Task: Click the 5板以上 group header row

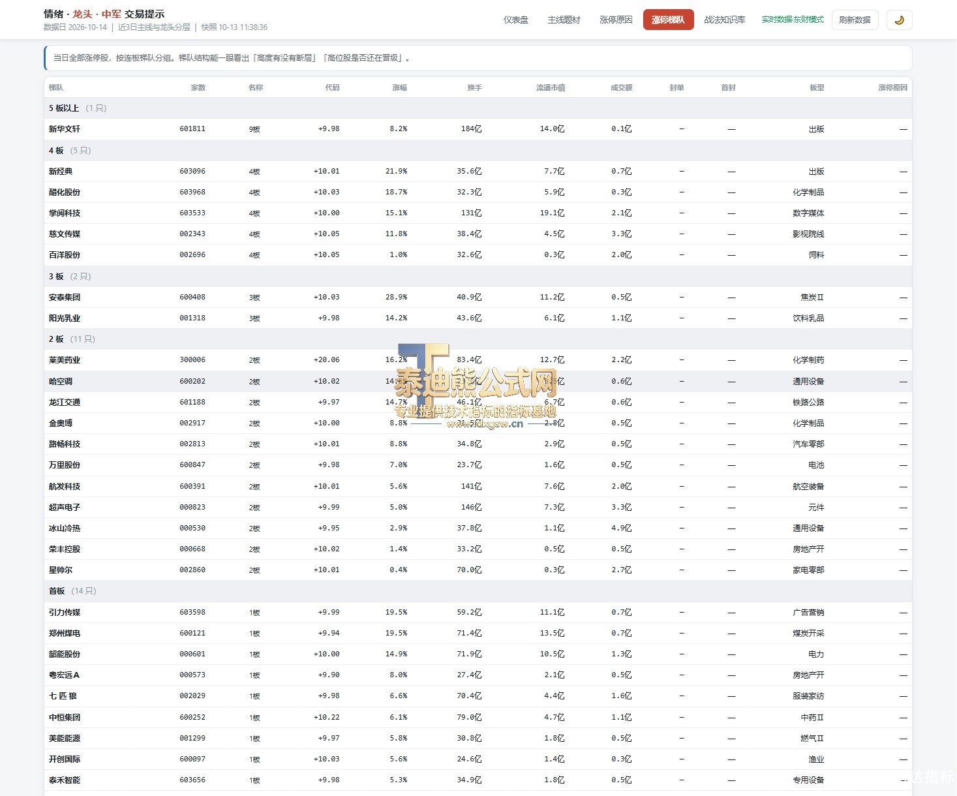Action: click(x=478, y=108)
